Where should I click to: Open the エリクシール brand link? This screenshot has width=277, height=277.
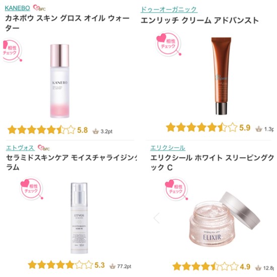click(x=168, y=148)
